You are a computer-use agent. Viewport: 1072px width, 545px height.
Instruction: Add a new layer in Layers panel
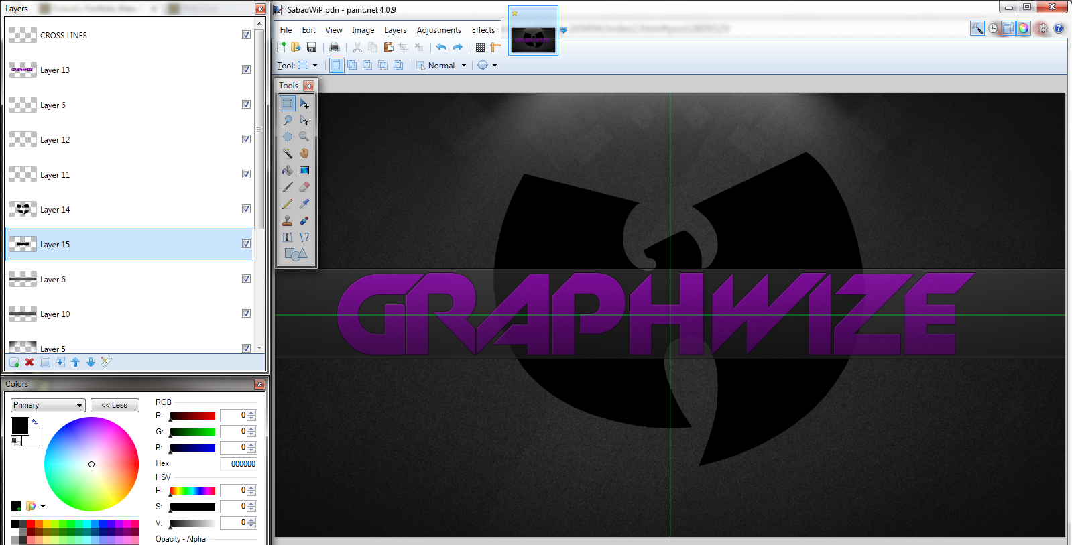[14, 363]
